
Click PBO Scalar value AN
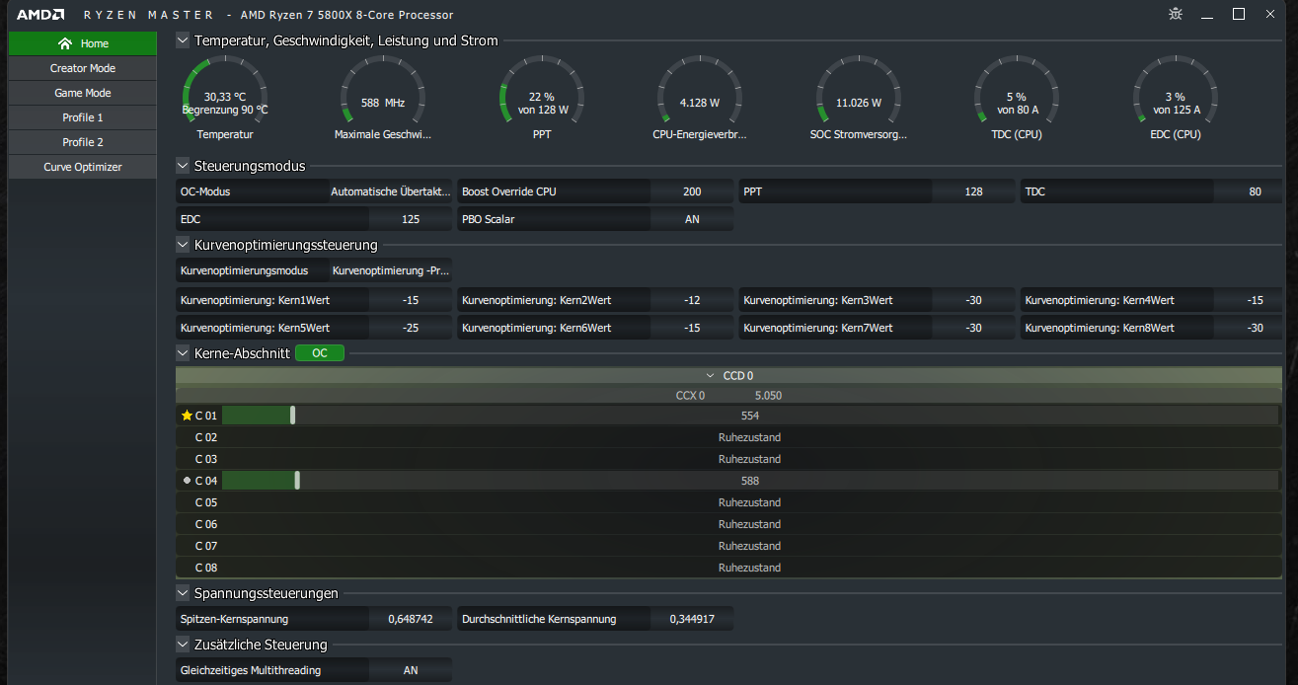(x=692, y=219)
